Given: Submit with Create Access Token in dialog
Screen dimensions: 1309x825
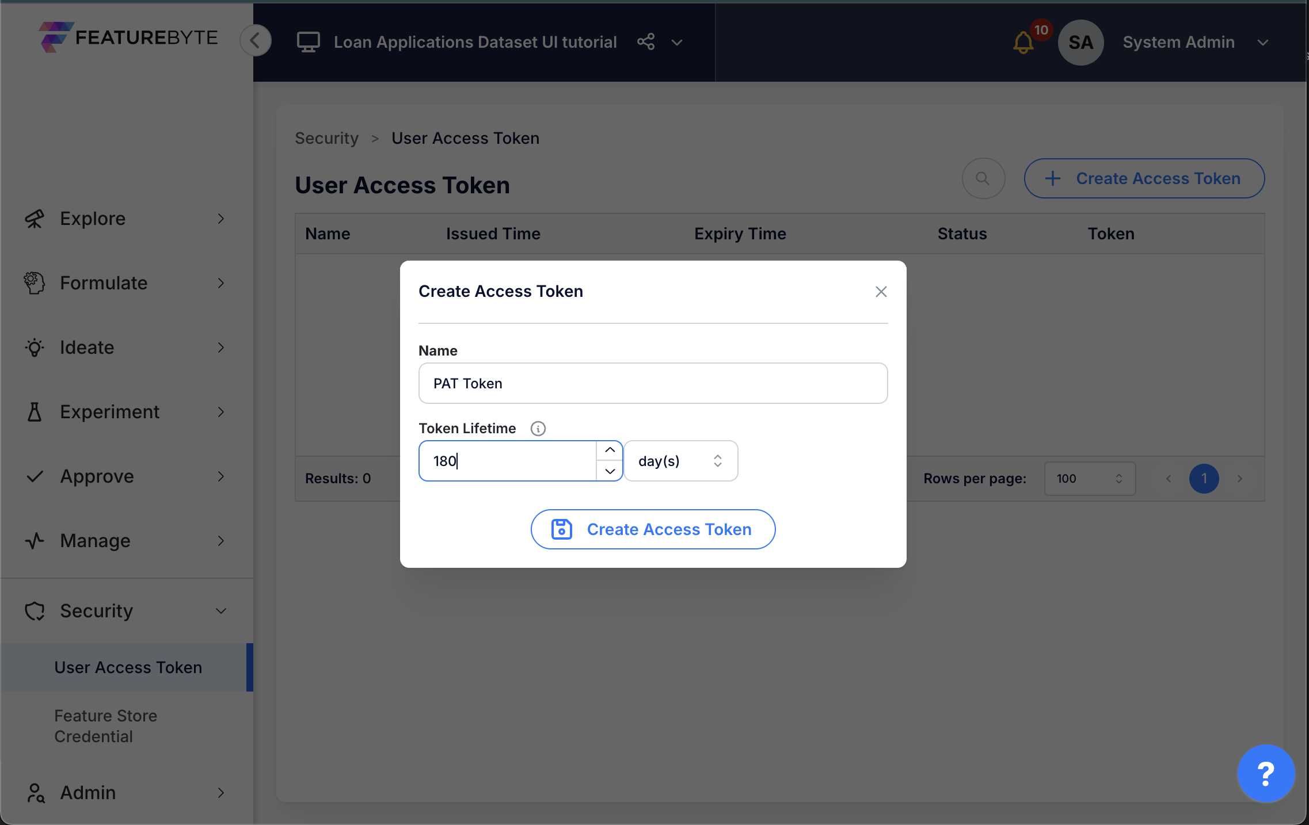Looking at the screenshot, I should (653, 529).
